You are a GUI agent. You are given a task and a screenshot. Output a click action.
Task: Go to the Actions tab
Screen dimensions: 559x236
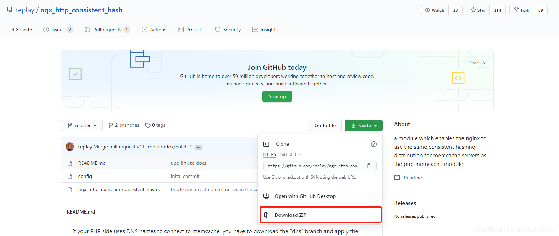click(154, 30)
